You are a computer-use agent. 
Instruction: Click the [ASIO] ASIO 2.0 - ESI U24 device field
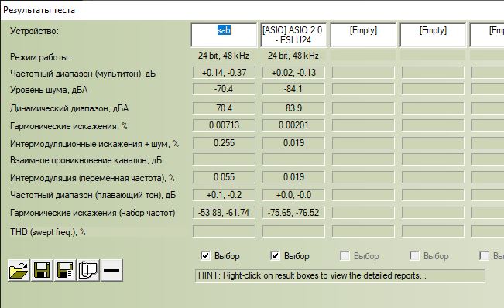pos(293,35)
